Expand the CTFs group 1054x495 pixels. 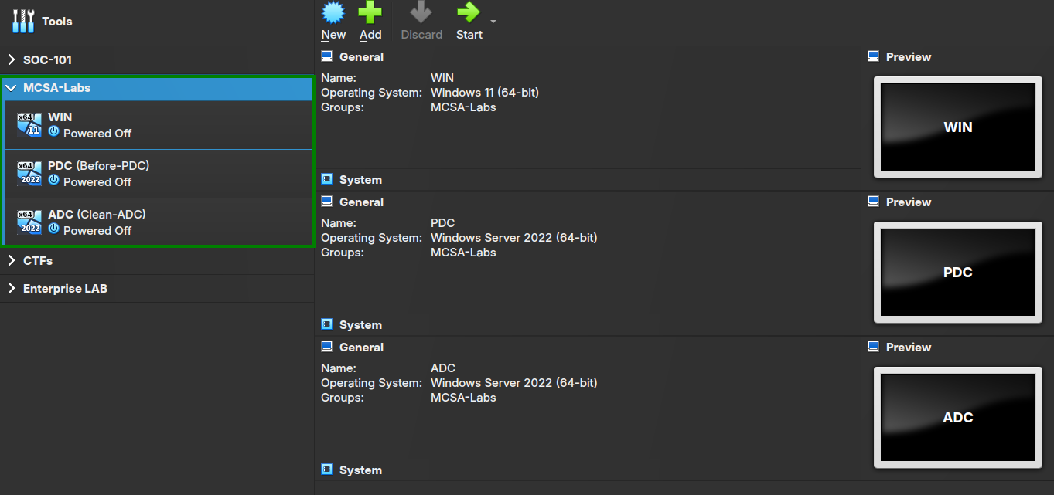tap(12, 261)
